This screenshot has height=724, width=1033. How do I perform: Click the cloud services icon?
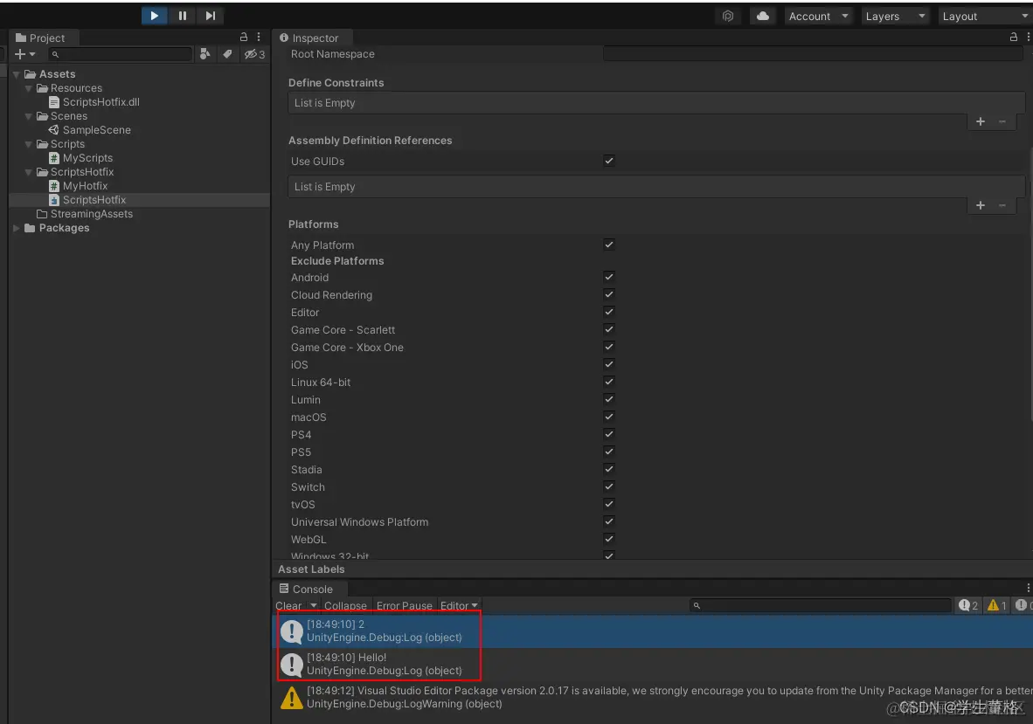tap(762, 17)
